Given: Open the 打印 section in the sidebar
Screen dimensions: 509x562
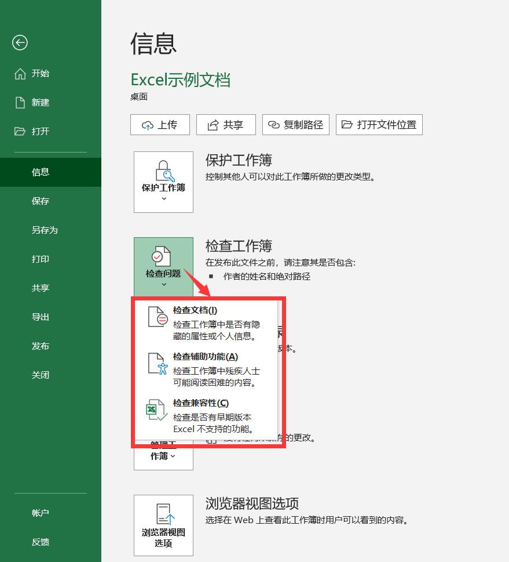Looking at the screenshot, I should (x=41, y=259).
